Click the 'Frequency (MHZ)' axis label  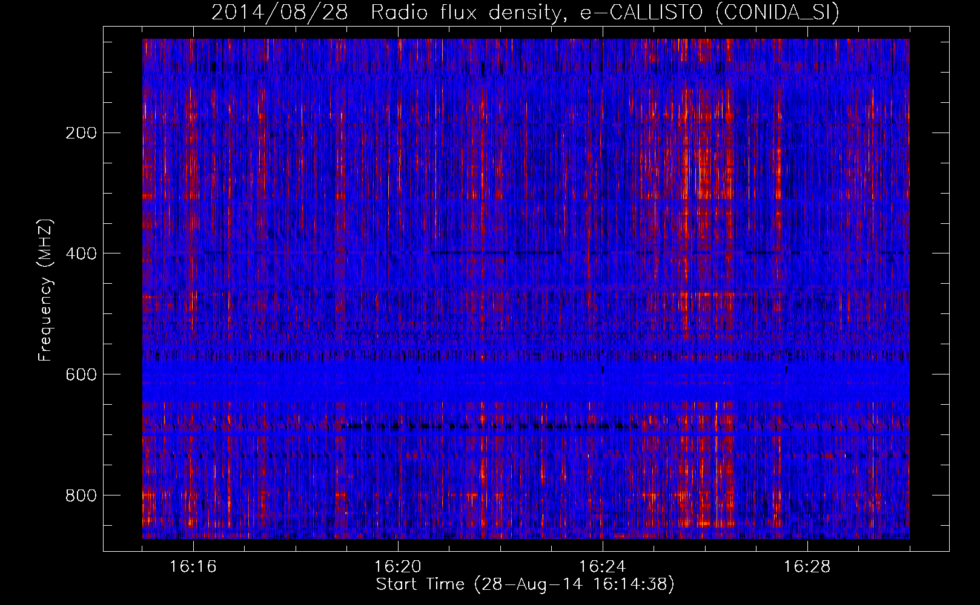coord(45,290)
